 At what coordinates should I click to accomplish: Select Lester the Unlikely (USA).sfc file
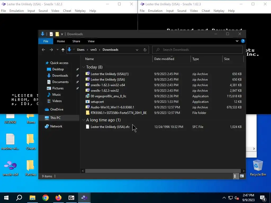110,127
